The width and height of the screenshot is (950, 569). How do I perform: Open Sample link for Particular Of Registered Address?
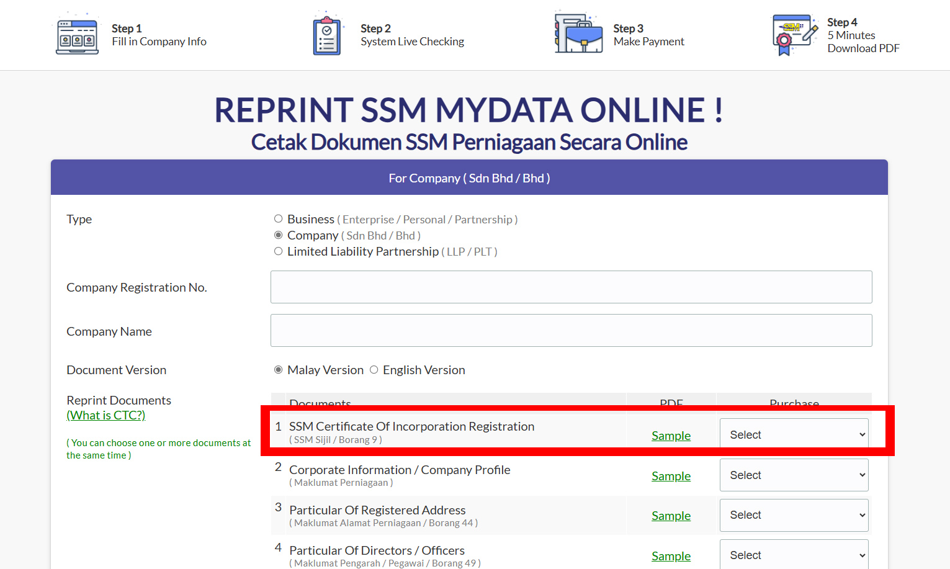pos(671,516)
